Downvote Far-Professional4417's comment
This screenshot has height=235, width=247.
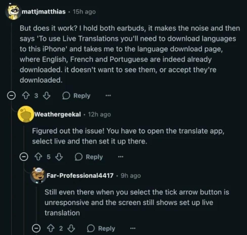coord(71,228)
